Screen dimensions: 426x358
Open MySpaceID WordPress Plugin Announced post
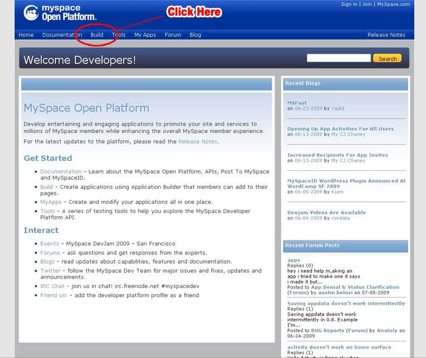click(x=346, y=184)
